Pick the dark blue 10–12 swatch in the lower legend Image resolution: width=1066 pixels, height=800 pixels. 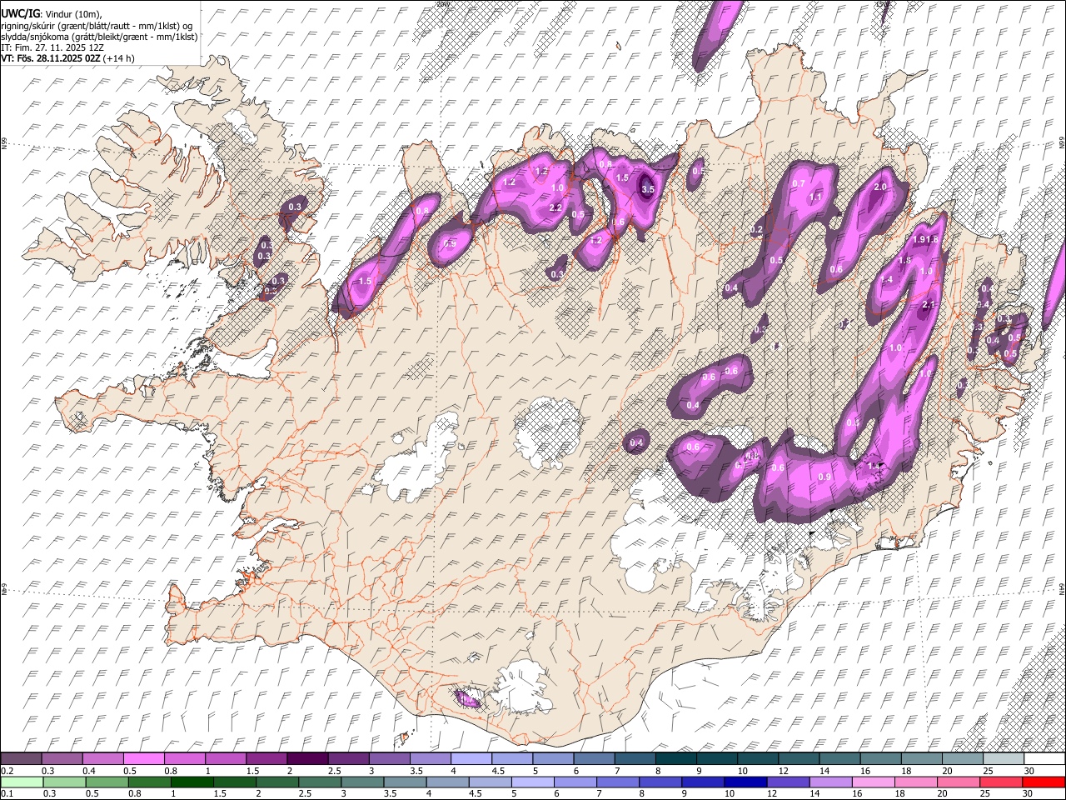coord(746,782)
